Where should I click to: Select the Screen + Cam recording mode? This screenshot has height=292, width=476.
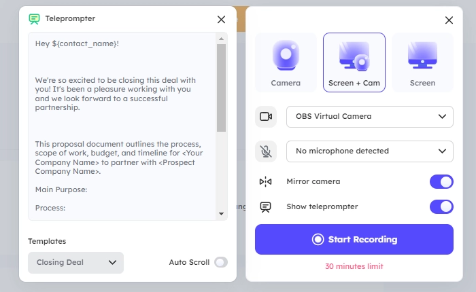point(354,62)
